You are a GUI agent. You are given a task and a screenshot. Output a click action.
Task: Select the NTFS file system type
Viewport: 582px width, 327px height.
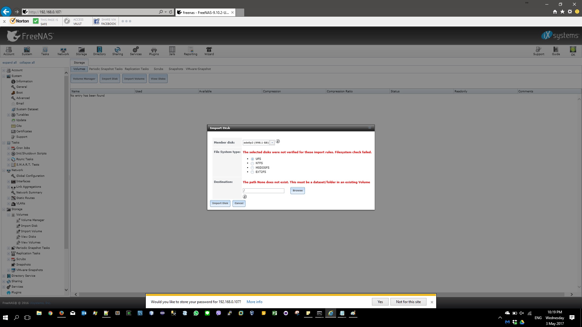pos(252,163)
